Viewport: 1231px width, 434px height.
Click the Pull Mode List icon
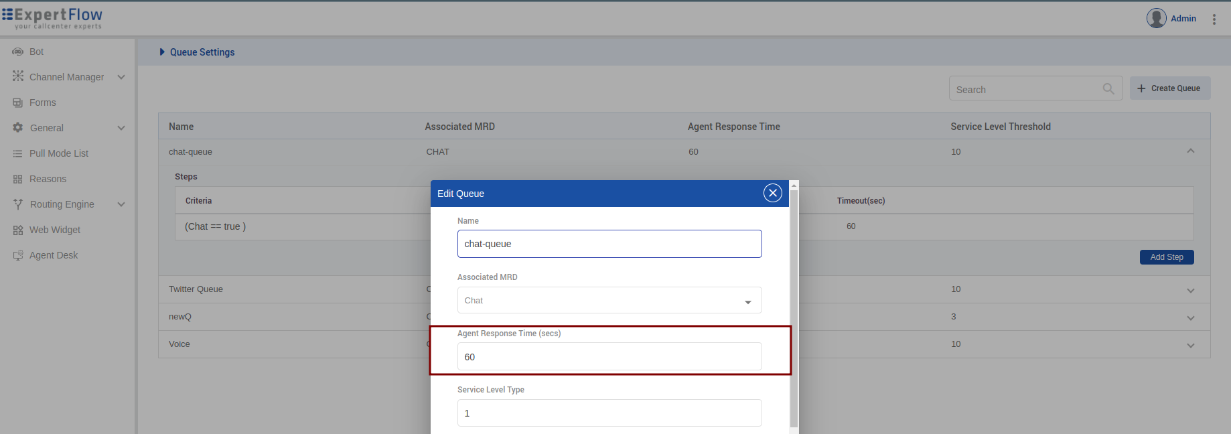pos(17,153)
